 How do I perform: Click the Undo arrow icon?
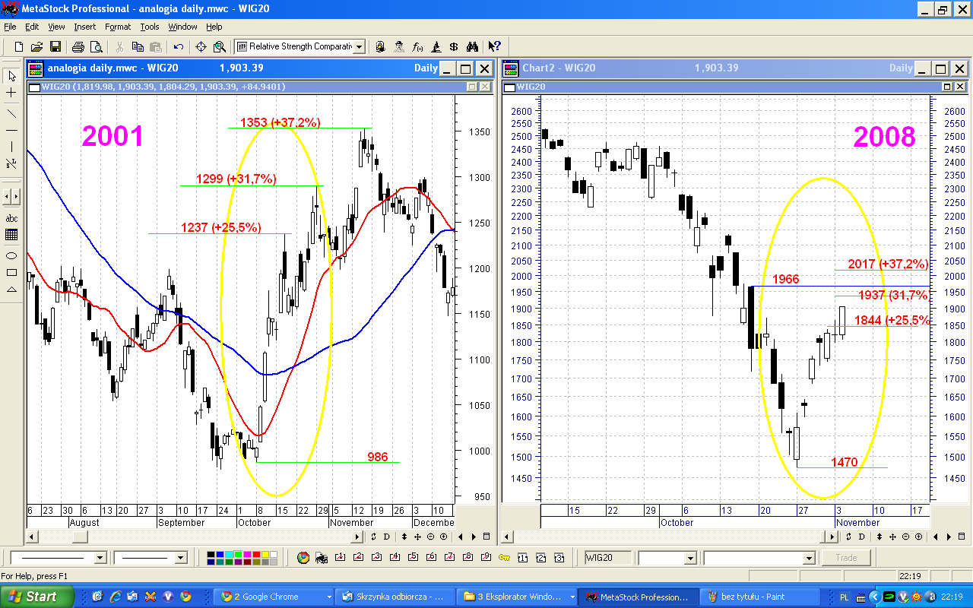click(179, 47)
